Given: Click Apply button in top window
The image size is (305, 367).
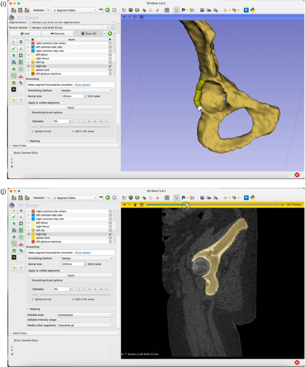Looking at the screenshot, I should pyautogui.click(x=71, y=108).
